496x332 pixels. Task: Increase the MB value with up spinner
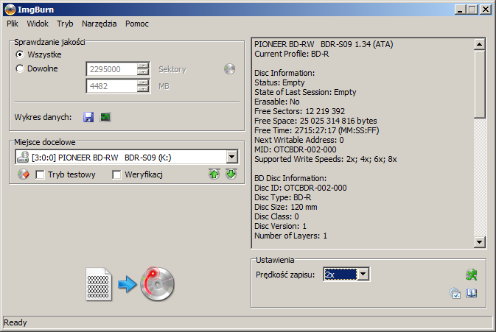tap(143, 83)
